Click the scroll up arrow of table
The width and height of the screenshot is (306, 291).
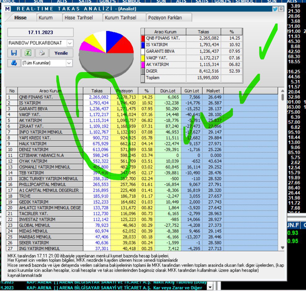pyautogui.click(x=282, y=91)
